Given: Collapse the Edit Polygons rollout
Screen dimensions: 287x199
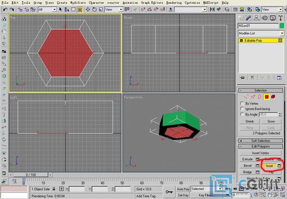Looking at the screenshot, I should 261,146.
